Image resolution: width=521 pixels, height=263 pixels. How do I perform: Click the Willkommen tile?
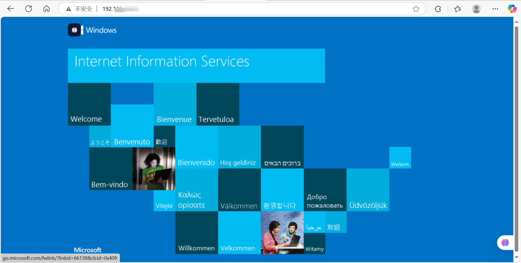(197, 233)
